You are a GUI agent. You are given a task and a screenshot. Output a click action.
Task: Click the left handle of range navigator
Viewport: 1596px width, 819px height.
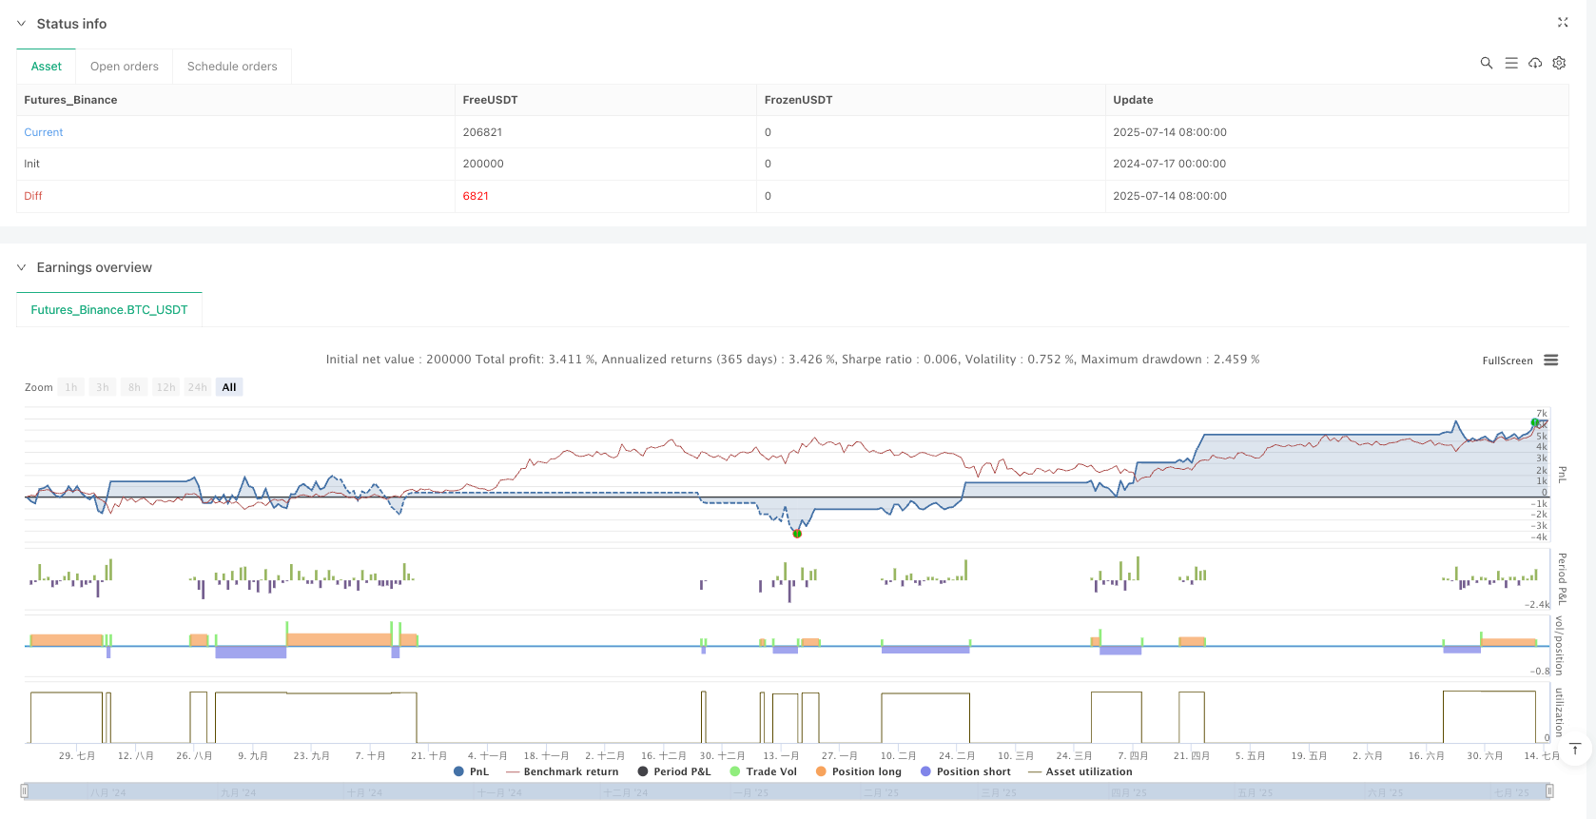(x=25, y=790)
